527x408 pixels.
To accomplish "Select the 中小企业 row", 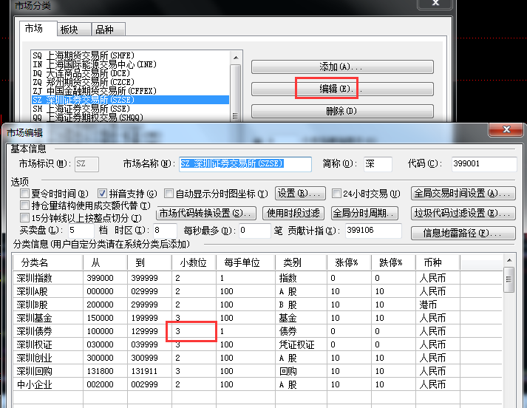I will [258, 384].
